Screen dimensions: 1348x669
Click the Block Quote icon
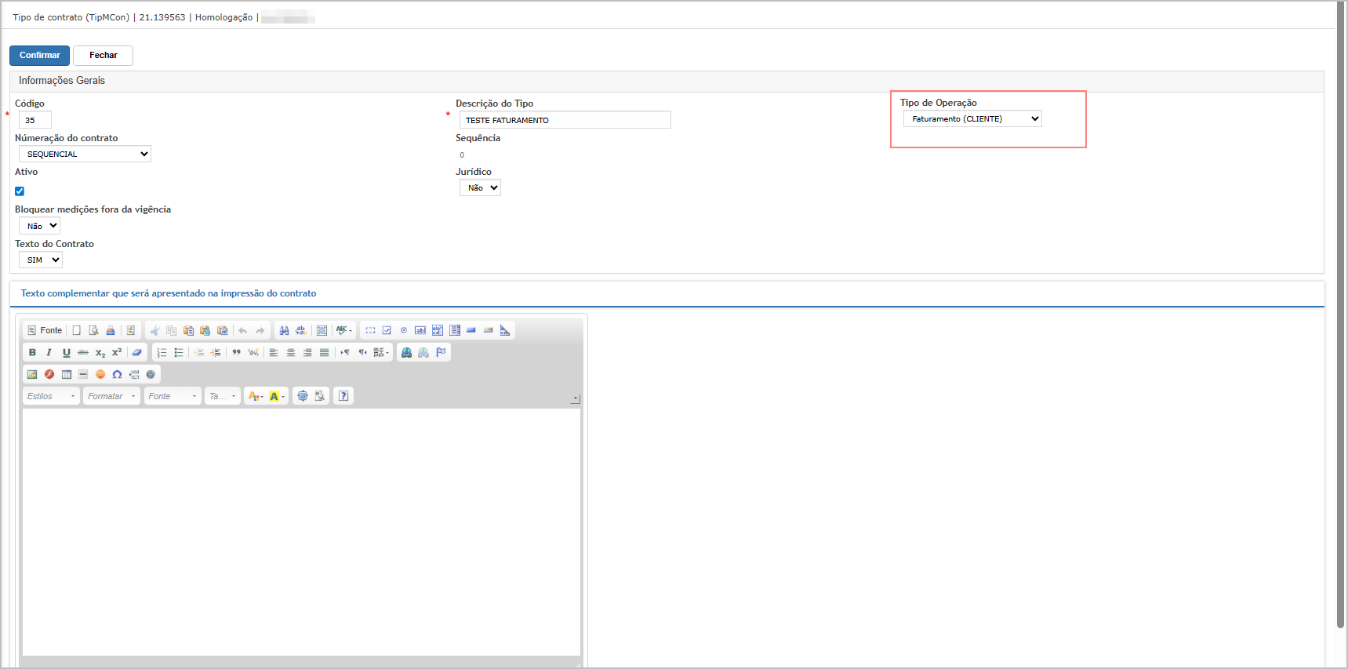[236, 352]
